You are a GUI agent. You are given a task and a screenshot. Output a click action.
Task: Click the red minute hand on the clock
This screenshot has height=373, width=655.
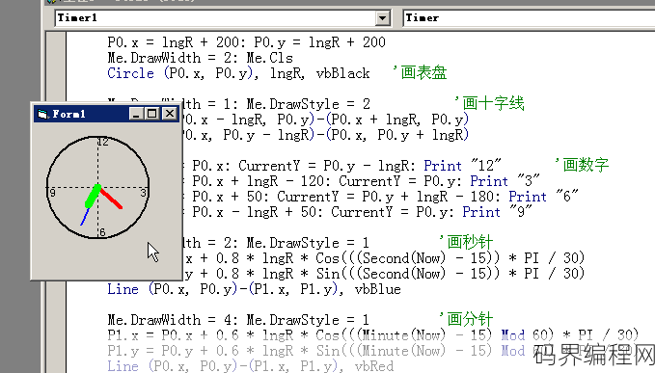point(111,199)
